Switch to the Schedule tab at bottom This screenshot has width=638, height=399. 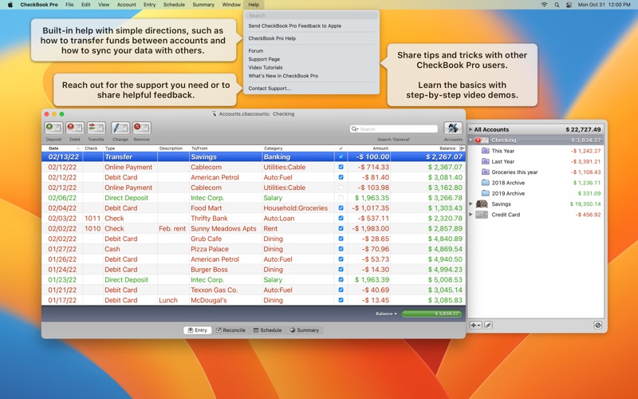coord(267,330)
